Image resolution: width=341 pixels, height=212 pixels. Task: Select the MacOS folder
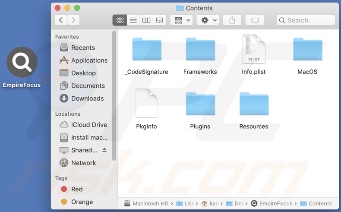click(307, 49)
